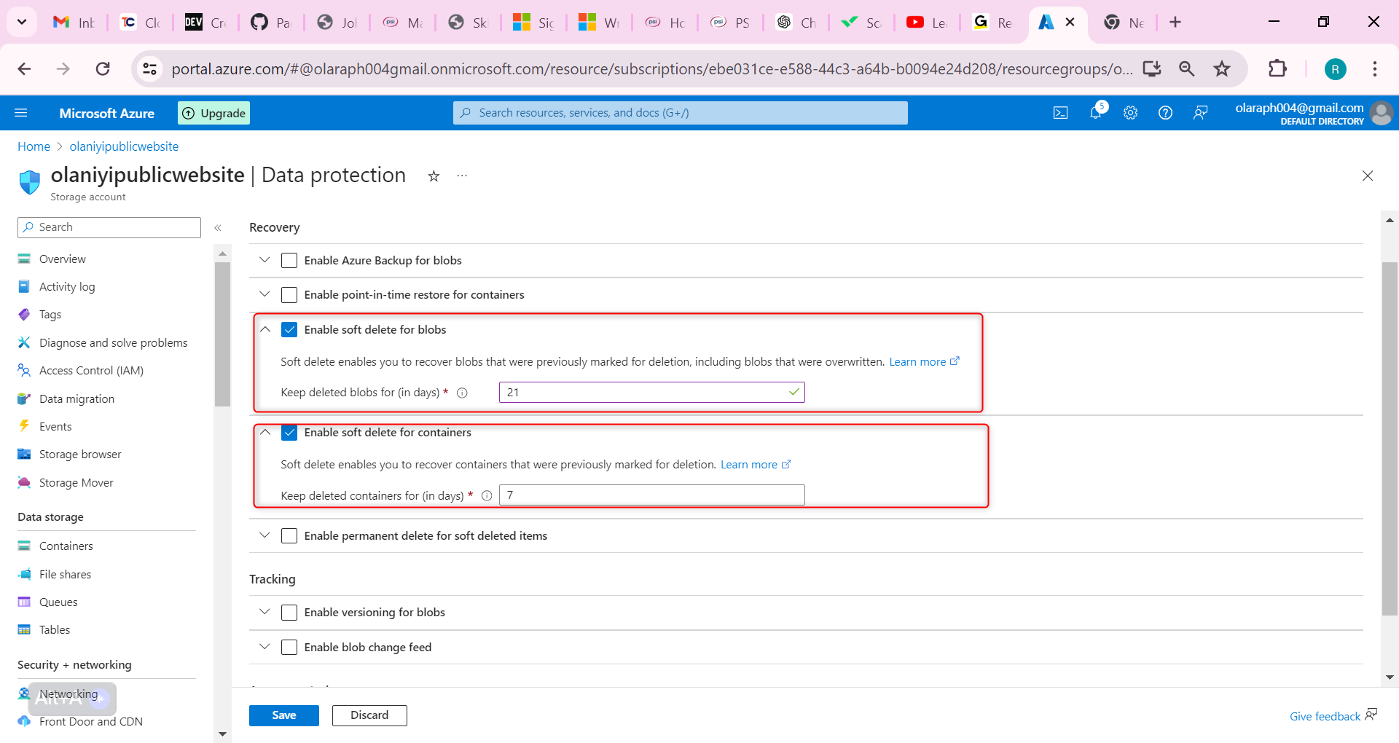
Task: View notifications bell icon
Action: coord(1096,113)
